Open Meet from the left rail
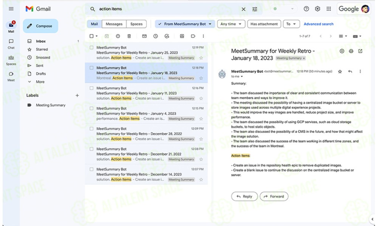 click(11, 74)
